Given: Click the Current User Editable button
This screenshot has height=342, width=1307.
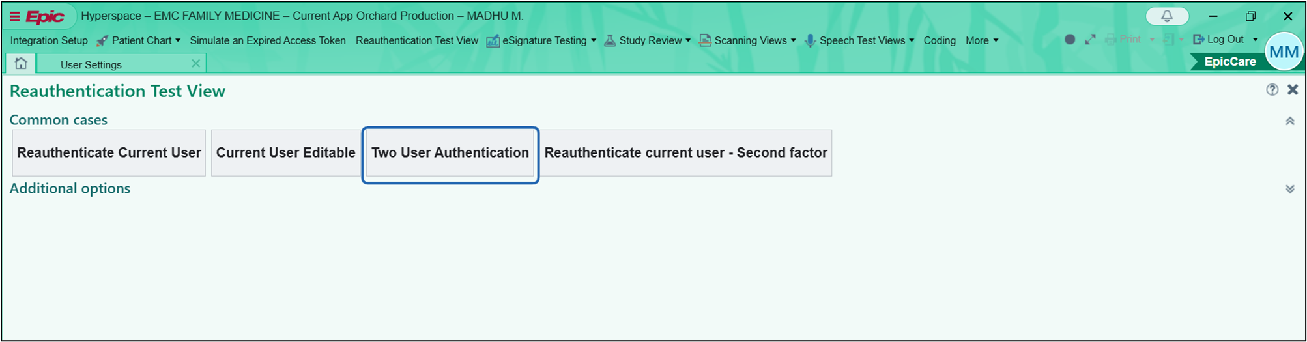Looking at the screenshot, I should click(x=285, y=153).
